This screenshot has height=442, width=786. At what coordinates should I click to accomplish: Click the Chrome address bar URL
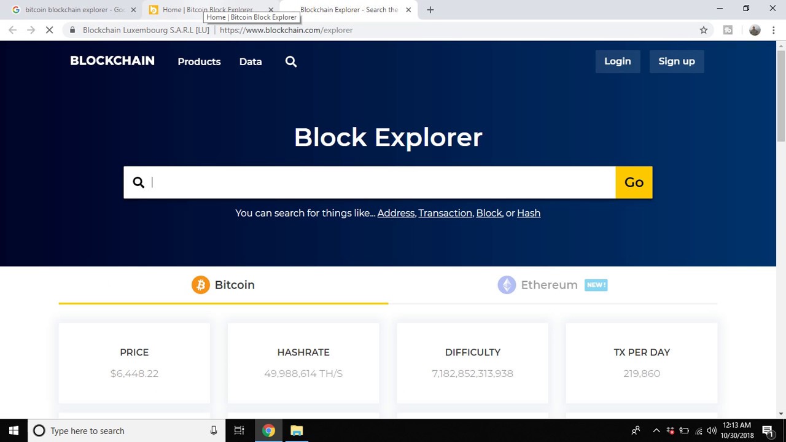pos(286,30)
